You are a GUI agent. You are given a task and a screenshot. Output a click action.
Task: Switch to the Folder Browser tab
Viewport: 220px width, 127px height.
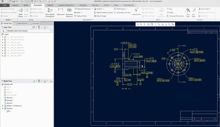(21, 23)
